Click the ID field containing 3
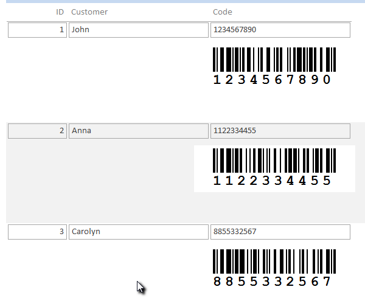This screenshot has height=301, width=365. [37, 232]
